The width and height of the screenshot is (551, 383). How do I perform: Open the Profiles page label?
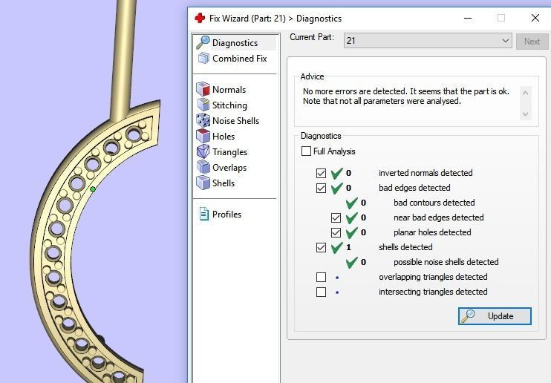[x=227, y=215]
